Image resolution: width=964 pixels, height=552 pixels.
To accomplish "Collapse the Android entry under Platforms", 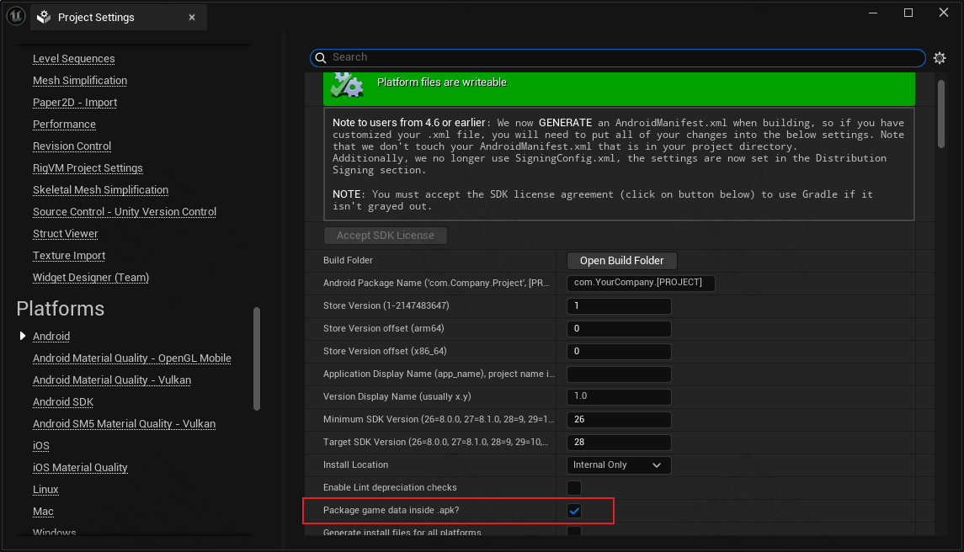I will point(22,336).
